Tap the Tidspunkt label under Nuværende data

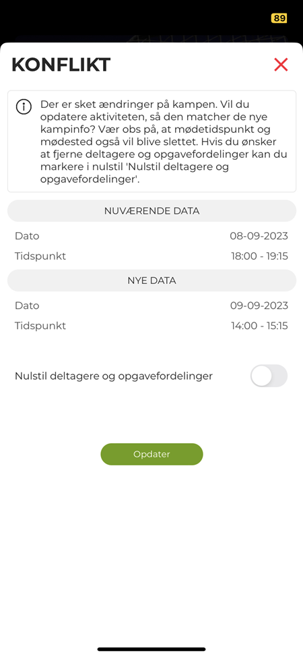(x=40, y=256)
